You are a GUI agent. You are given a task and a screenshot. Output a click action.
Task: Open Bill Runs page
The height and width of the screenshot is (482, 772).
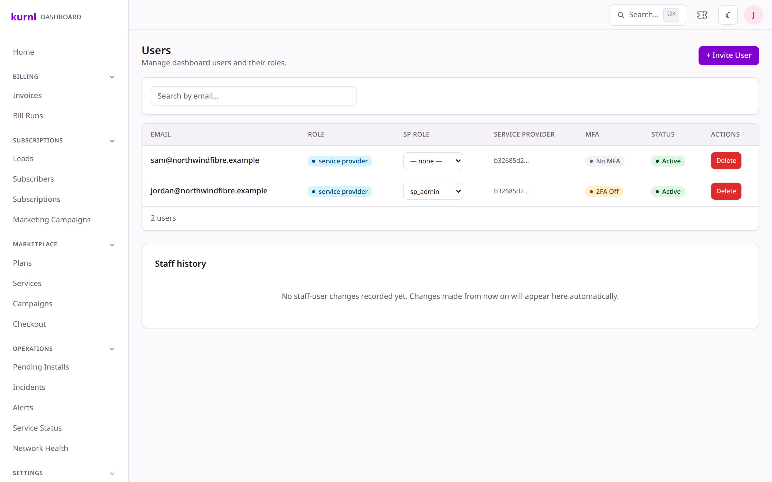click(28, 116)
